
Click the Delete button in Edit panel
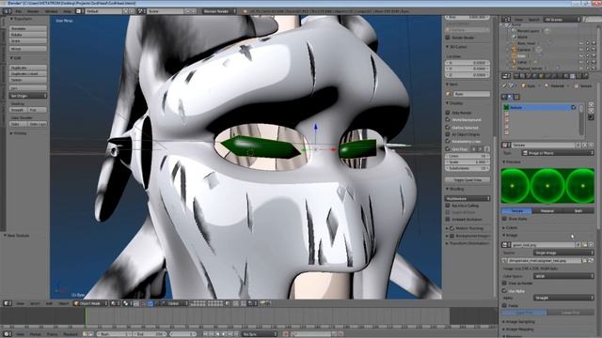pos(27,80)
